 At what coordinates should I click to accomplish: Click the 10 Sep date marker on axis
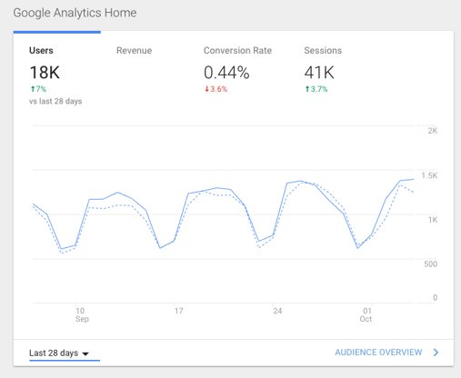pyautogui.click(x=82, y=314)
